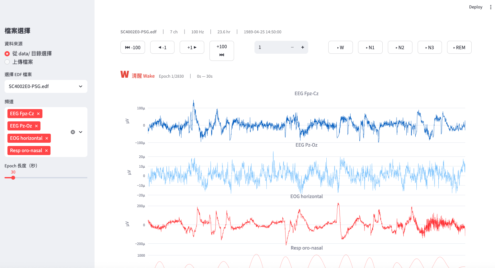Click the epoch number input field
Viewport: 495px width, 268px height.
coord(271,47)
